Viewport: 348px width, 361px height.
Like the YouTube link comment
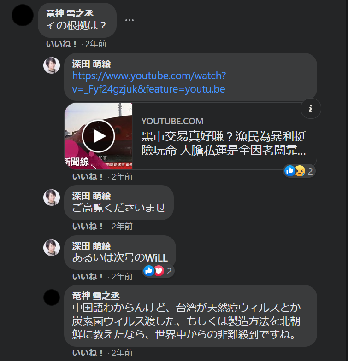88,177
